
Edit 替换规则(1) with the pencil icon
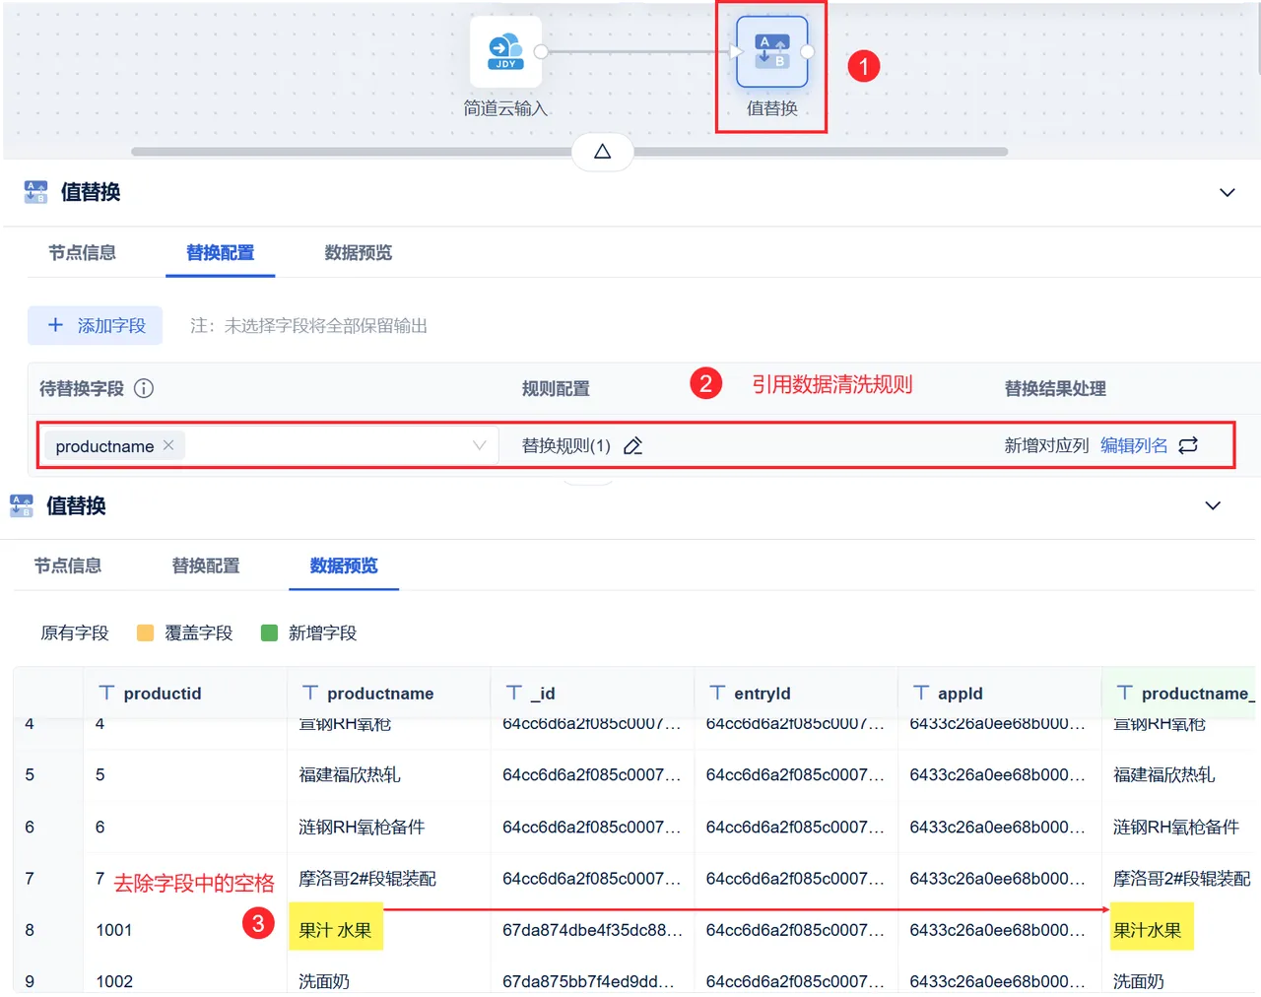pyautogui.click(x=632, y=446)
